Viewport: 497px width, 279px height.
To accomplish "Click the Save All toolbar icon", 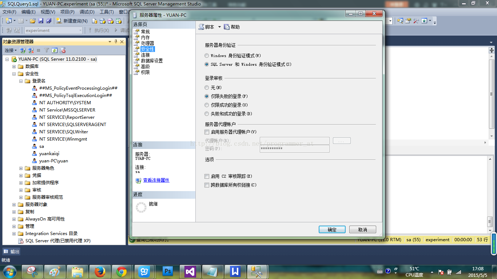I will coord(48,21).
